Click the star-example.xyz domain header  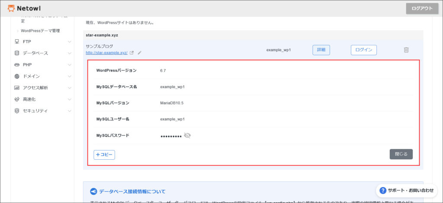click(x=102, y=35)
